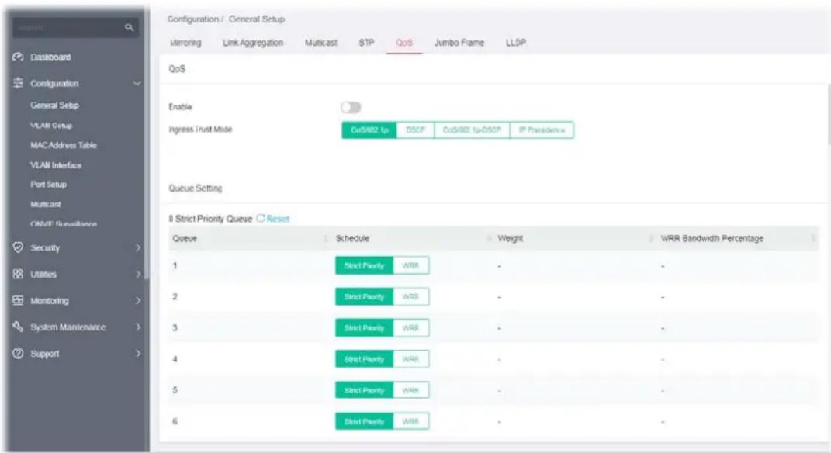Screen dimensions: 831x453
Task: Sort by WRR Bandwidth Percentage arrows
Action: [813, 238]
